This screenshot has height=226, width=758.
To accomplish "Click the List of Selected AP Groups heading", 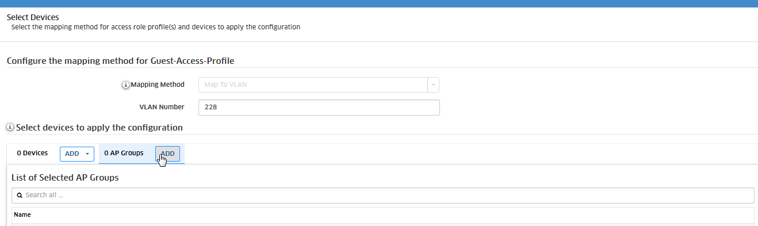I will pos(65,178).
